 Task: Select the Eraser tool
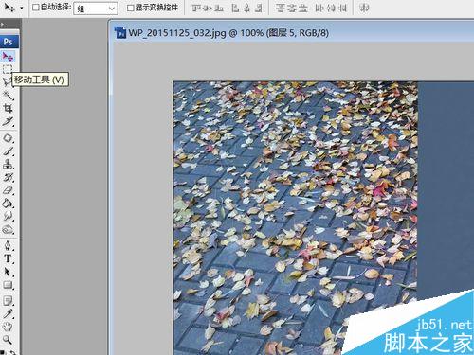pyautogui.click(x=8, y=190)
